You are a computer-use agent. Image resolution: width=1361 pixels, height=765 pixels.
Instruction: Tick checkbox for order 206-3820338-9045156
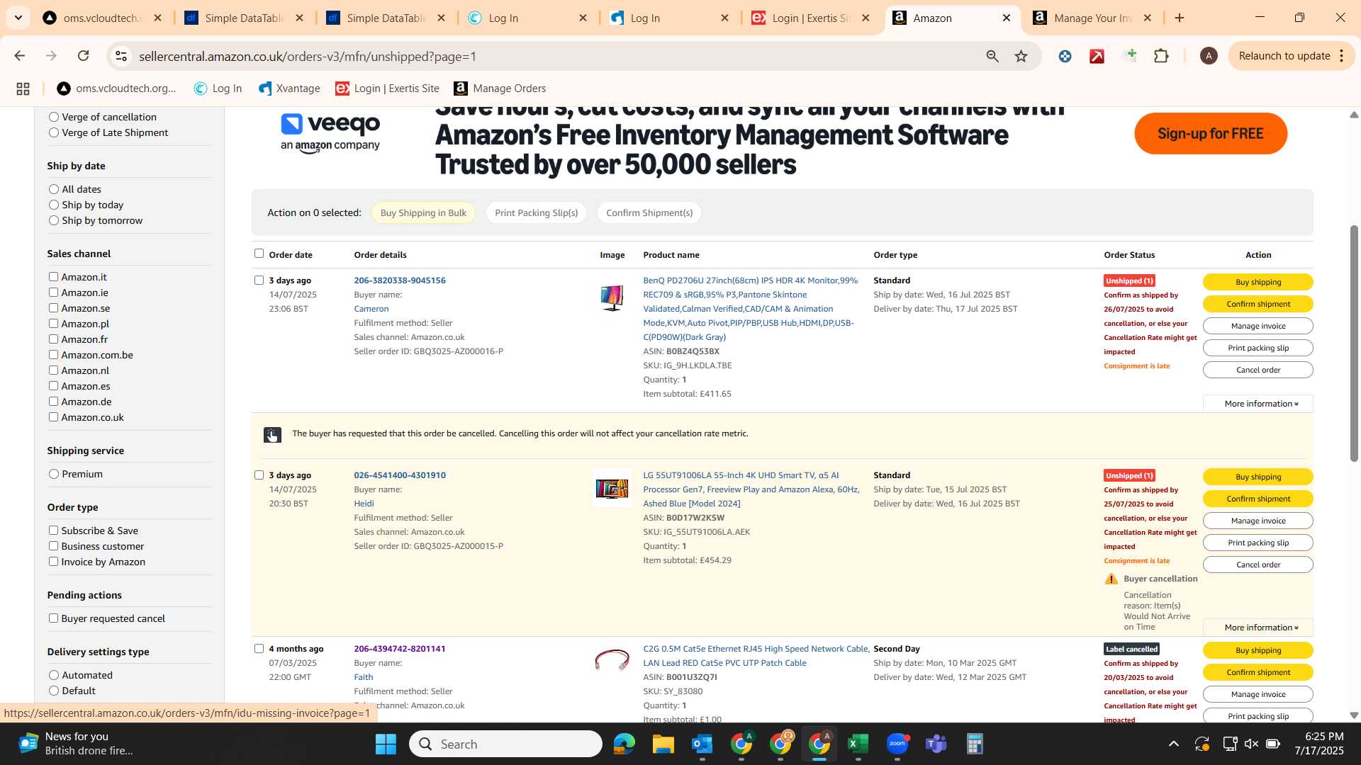point(259,280)
